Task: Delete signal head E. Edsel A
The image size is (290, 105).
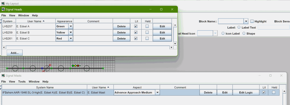Action: (121, 27)
